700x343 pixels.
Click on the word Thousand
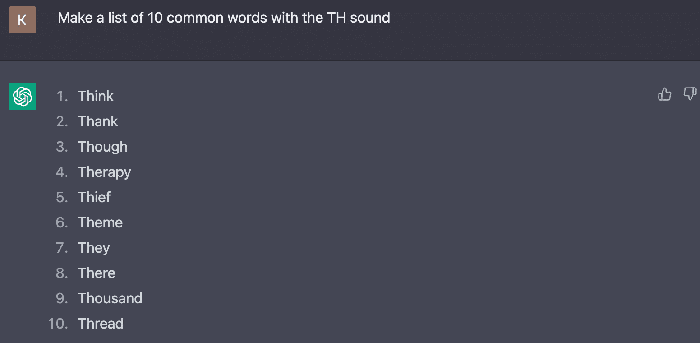point(110,298)
